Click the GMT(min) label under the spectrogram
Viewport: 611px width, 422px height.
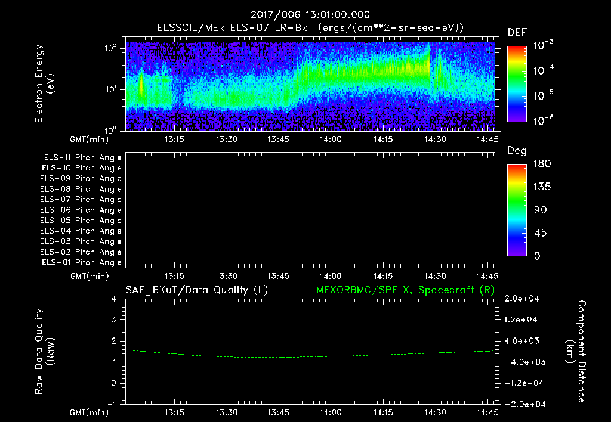pyautogui.click(x=90, y=139)
